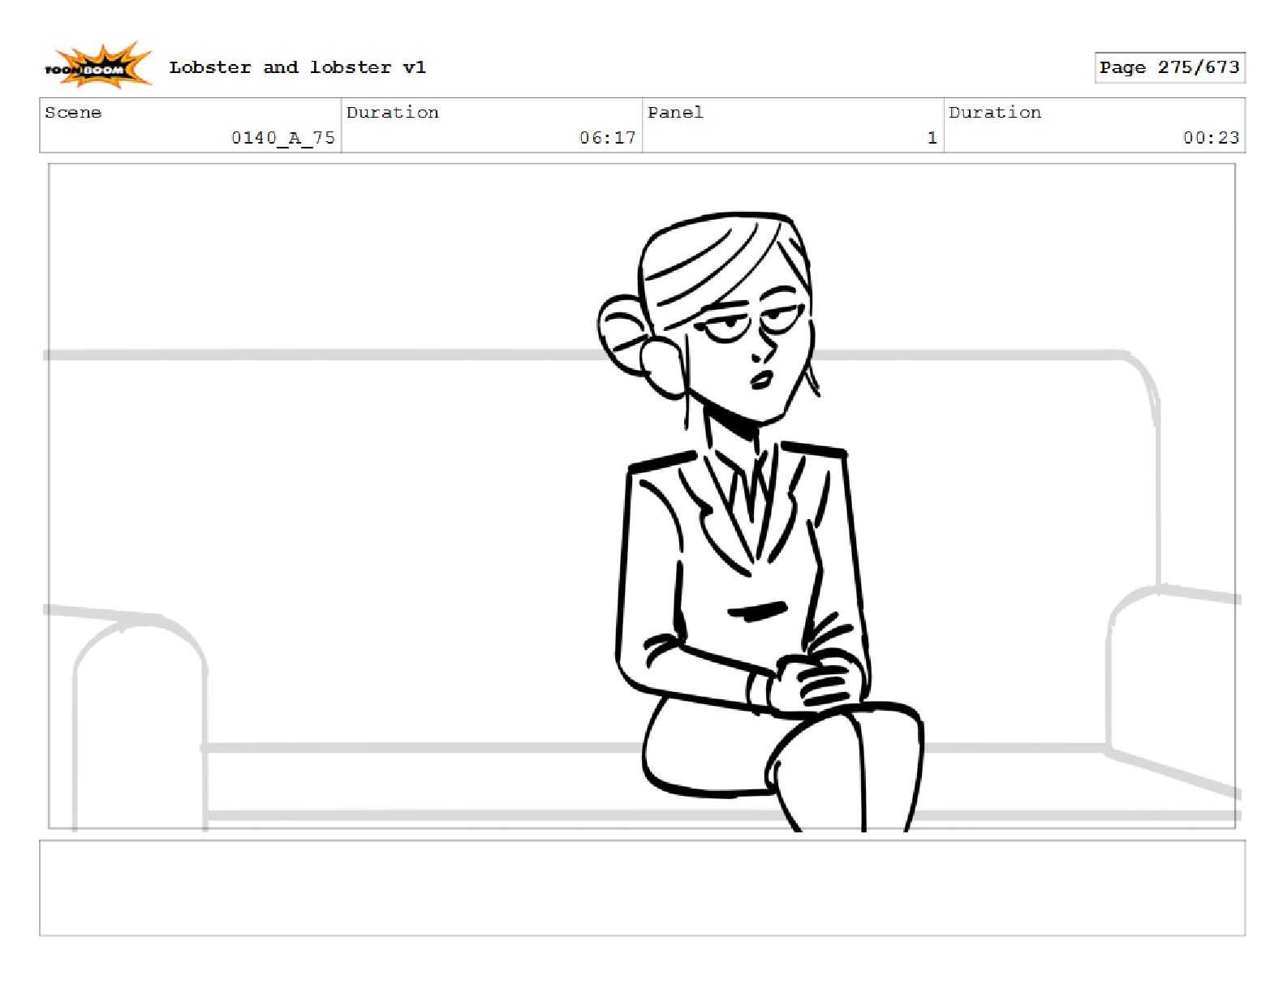Select scene value '0140_A_75'
This screenshot has height=993, width=1283.
click(x=283, y=138)
